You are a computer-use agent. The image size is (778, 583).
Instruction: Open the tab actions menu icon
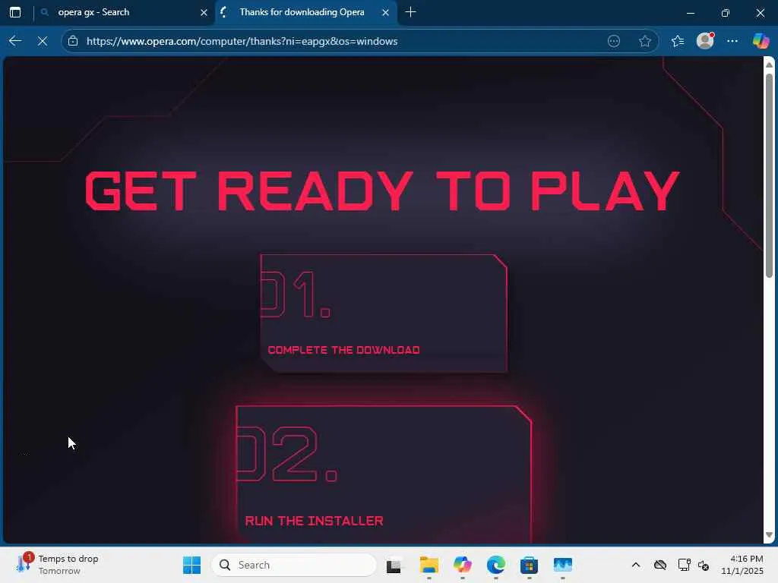coord(15,12)
